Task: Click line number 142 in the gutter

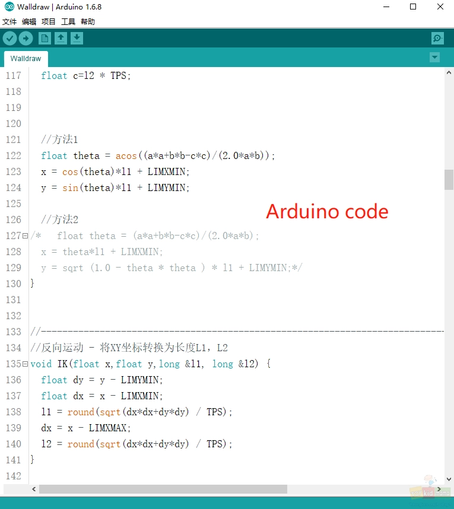Action: tap(13, 476)
